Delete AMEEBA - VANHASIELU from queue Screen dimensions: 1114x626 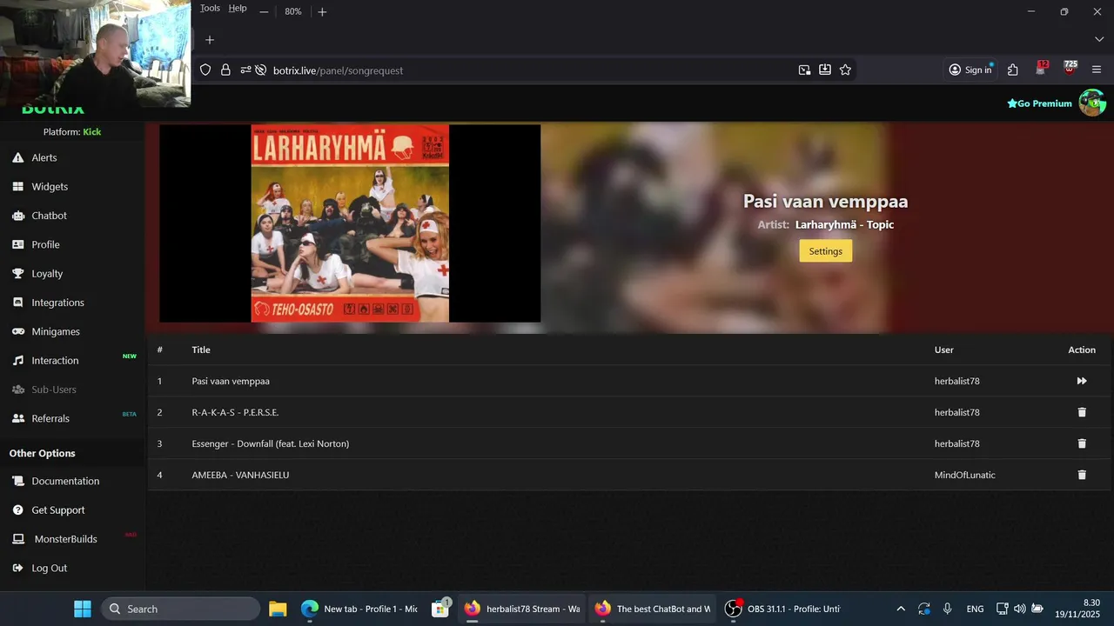(x=1082, y=475)
